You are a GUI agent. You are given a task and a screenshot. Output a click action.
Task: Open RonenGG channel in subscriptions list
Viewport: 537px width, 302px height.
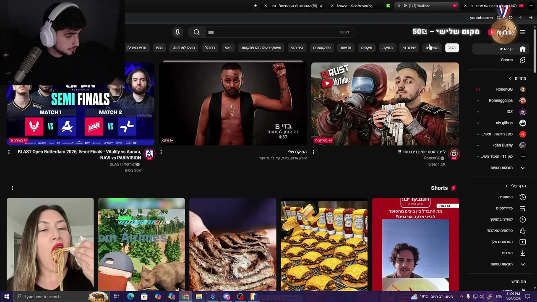(x=502, y=89)
